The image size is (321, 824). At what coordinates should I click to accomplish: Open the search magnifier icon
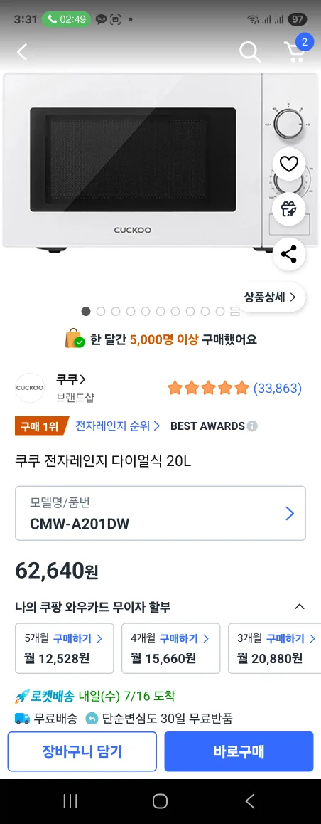pyautogui.click(x=250, y=51)
